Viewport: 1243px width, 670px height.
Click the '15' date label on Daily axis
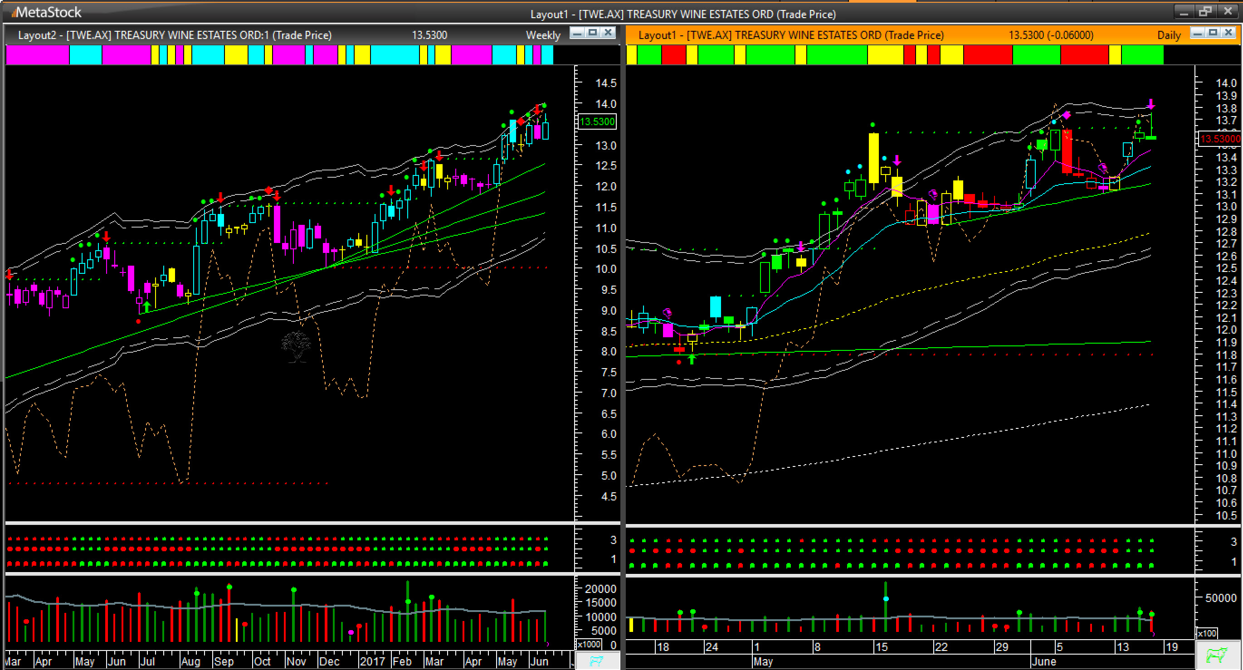(x=881, y=647)
